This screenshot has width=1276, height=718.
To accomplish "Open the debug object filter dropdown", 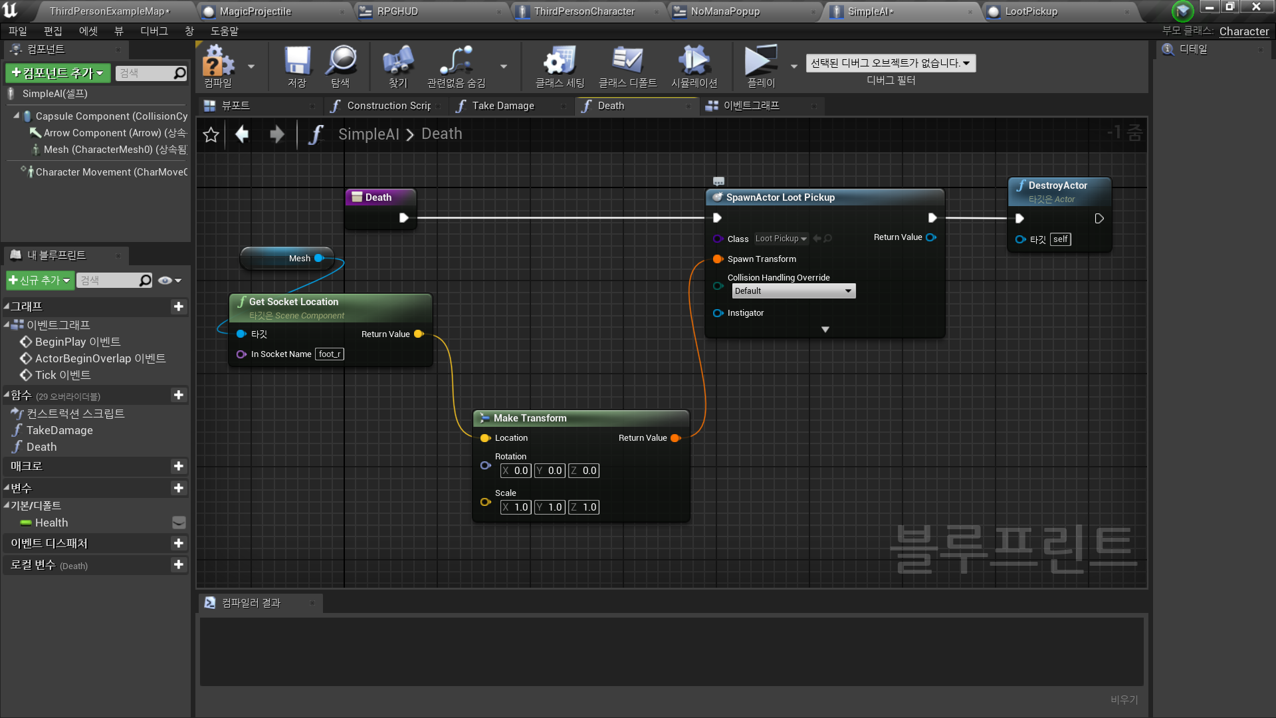I will tap(891, 63).
